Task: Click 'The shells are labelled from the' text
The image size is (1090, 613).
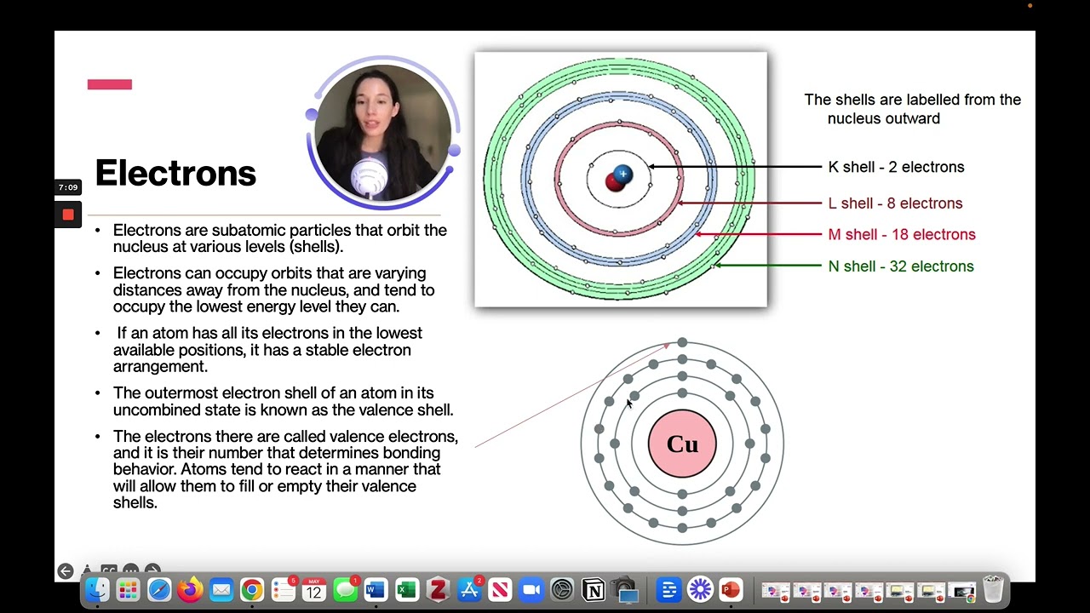Action: tap(913, 100)
